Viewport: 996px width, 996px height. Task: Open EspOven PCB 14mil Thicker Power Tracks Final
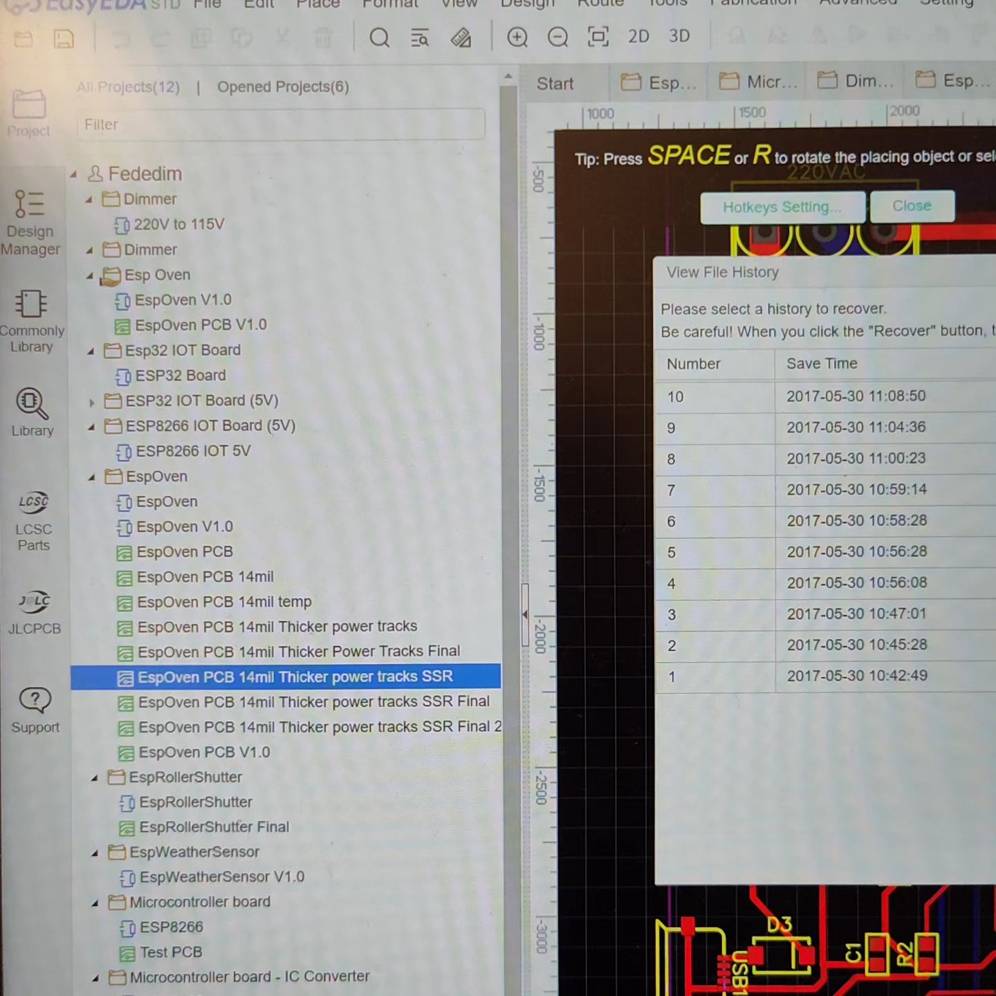pyautogui.click(x=289, y=652)
